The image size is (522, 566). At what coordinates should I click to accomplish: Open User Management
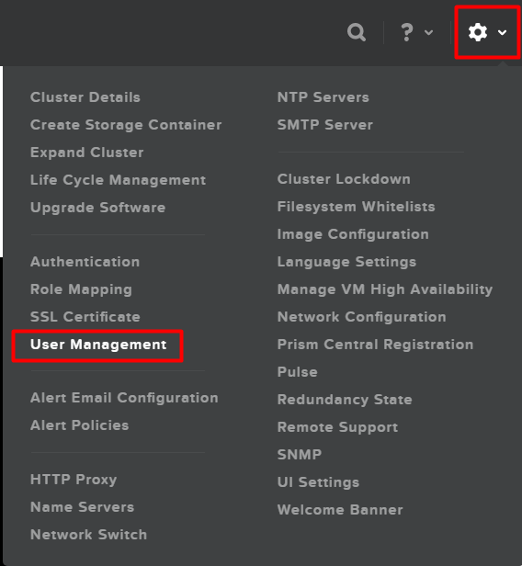pyautogui.click(x=98, y=345)
